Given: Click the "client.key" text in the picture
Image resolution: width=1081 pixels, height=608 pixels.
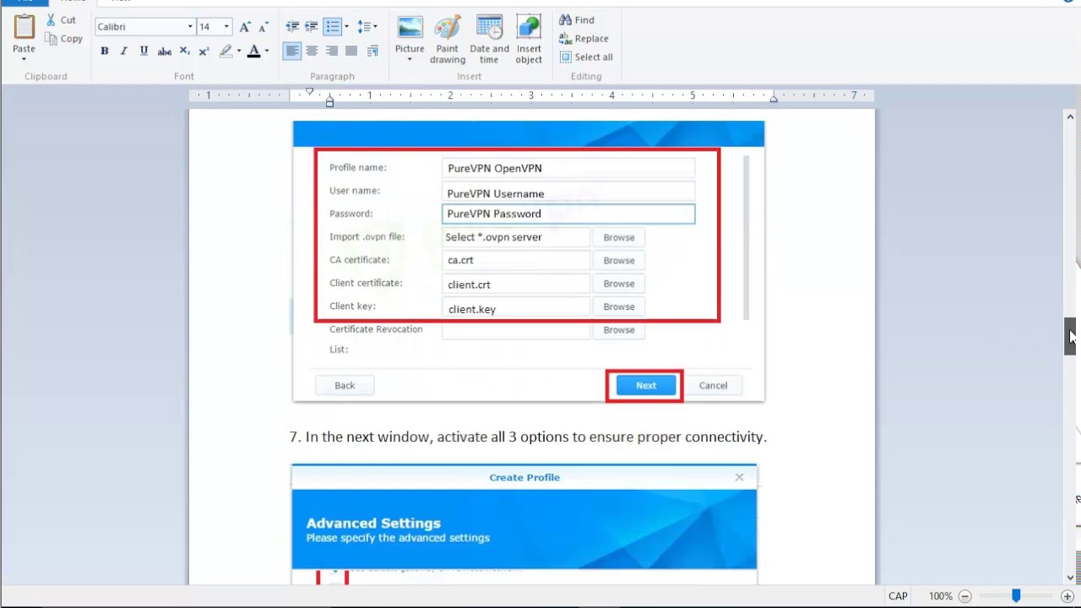Looking at the screenshot, I should pos(472,309).
